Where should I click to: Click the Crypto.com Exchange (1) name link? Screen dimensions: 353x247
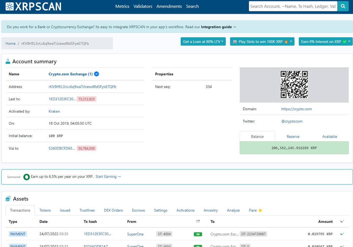click(71, 74)
